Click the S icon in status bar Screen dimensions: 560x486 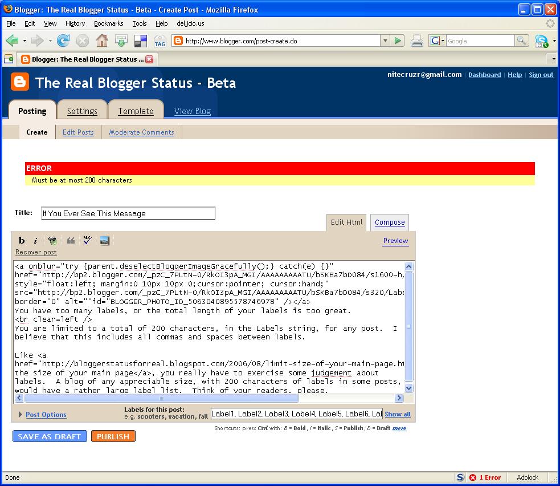click(460, 477)
